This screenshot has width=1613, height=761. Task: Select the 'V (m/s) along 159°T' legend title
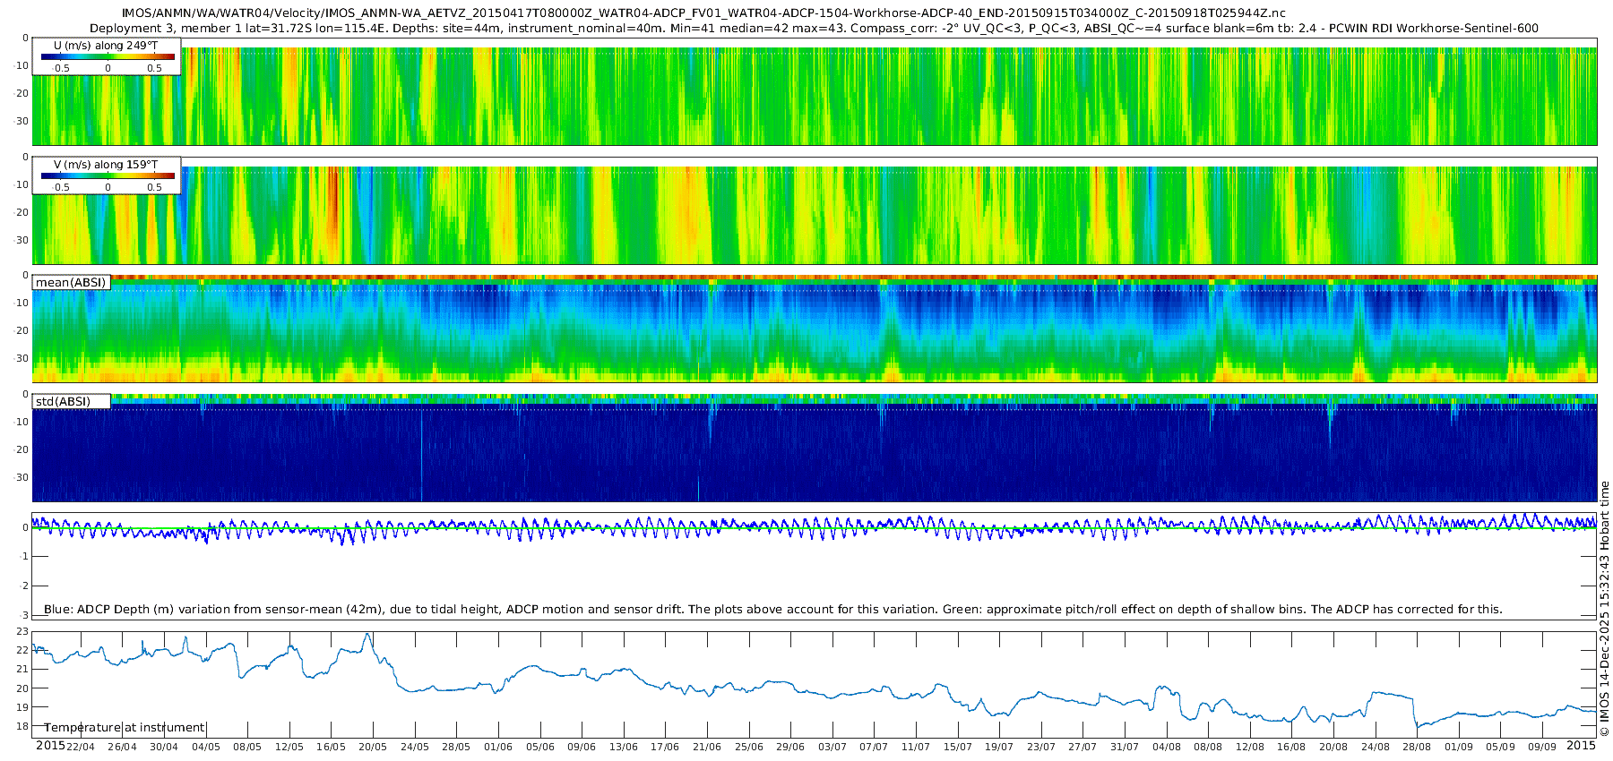[106, 164]
